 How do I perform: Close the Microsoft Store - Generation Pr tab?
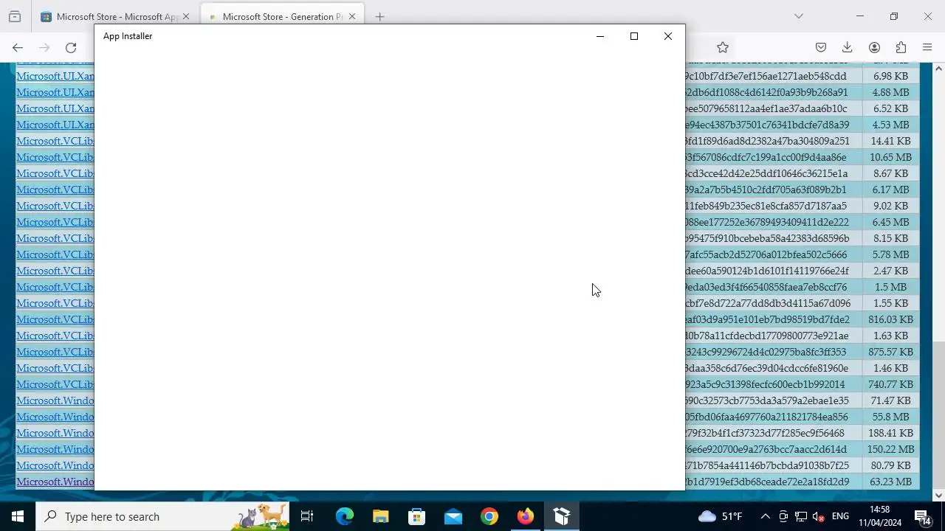[351, 16]
